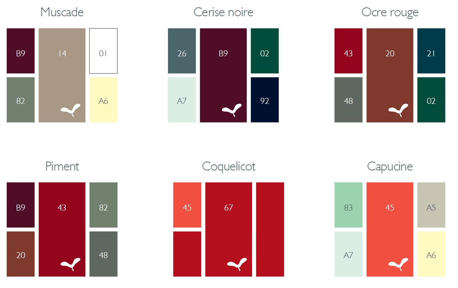
Task: Click the leaf icon on Ocre rouge swatch 20
Action: pyautogui.click(x=398, y=110)
